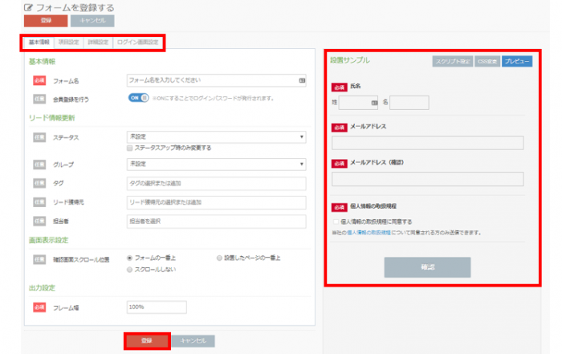562x354 pixels.
Task: Open the ステータス dropdown
Action: pyautogui.click(x=217, y=137)
